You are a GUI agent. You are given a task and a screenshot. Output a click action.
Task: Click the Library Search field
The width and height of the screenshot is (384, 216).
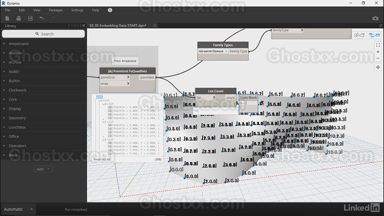tap(43, 34)
